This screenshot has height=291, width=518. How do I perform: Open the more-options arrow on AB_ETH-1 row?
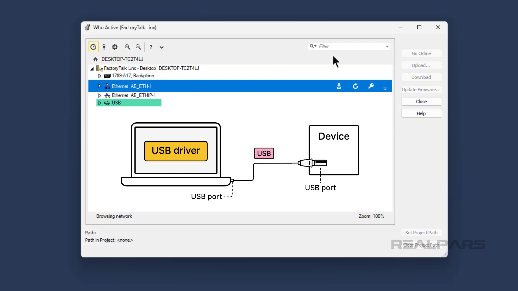click(x=385, y=89)
